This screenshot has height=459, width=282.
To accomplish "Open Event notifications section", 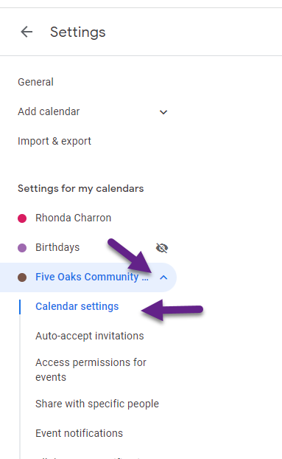I will (79, 433).
